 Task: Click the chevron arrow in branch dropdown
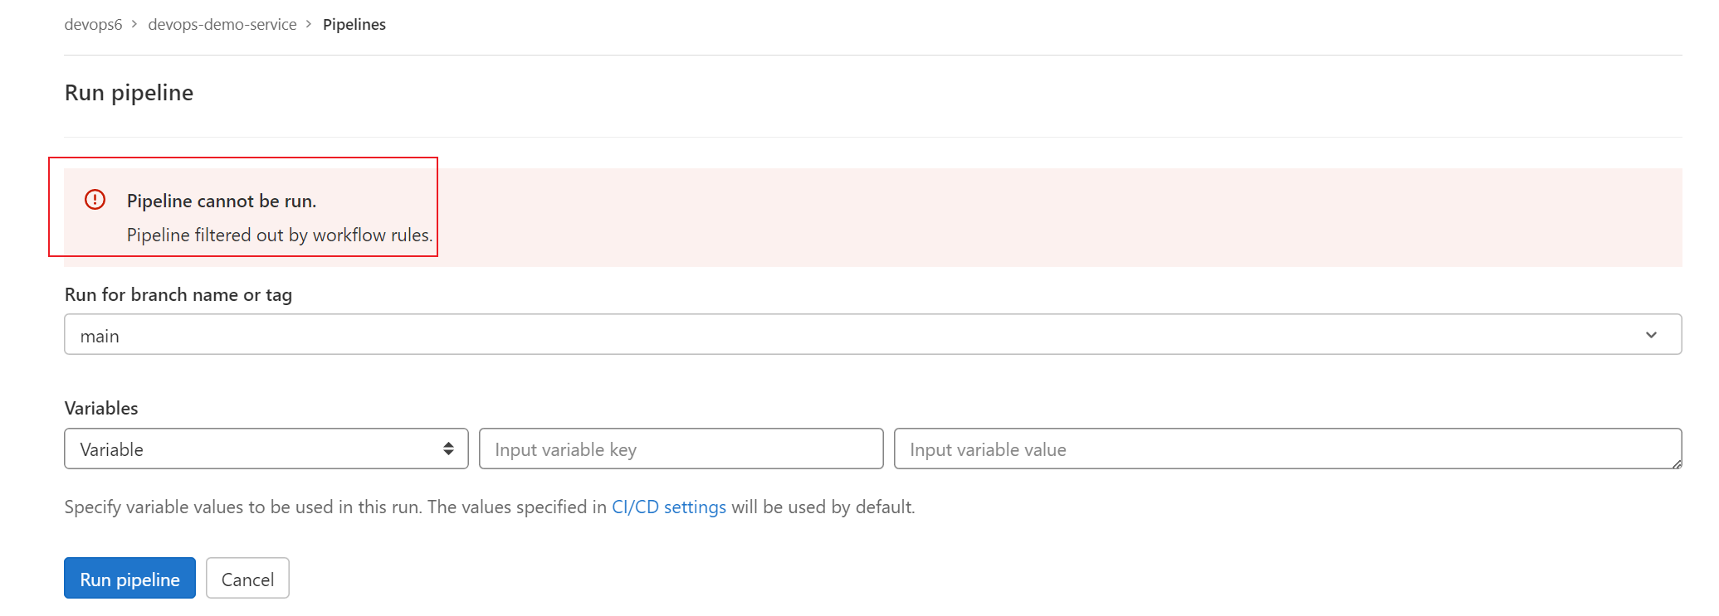point(1651,335)
